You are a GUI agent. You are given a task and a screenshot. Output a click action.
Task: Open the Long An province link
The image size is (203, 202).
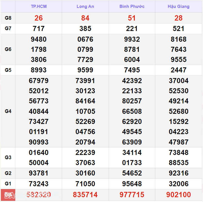85,6
